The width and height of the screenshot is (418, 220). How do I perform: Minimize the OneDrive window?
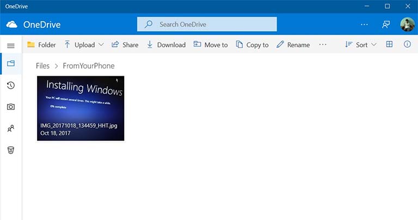point(367,6)
